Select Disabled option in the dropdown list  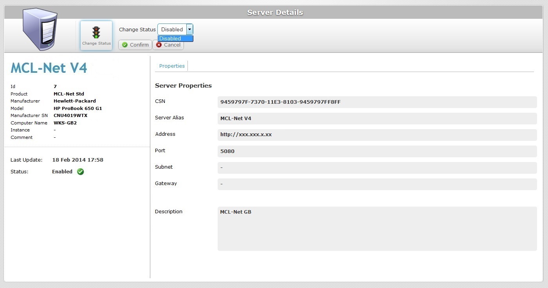[x=175, y=38]
